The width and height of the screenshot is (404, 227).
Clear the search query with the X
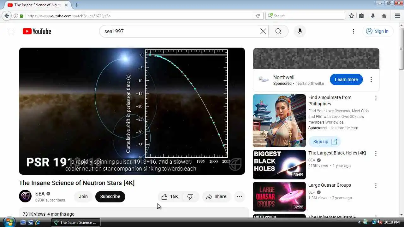click(x=263, y=31)
